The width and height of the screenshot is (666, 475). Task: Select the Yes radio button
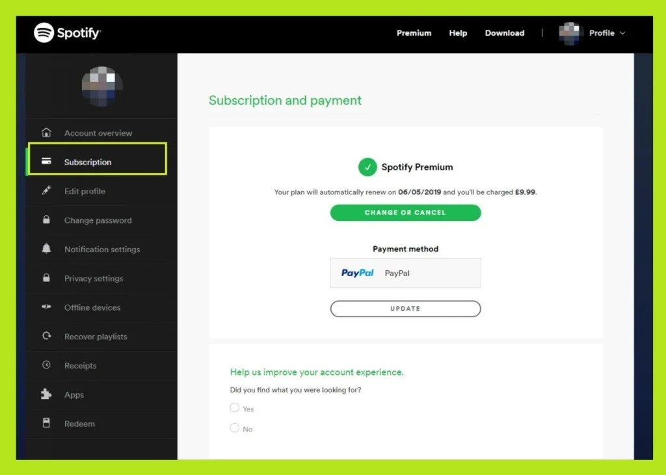pyautogui.click(x=234, y=407)
